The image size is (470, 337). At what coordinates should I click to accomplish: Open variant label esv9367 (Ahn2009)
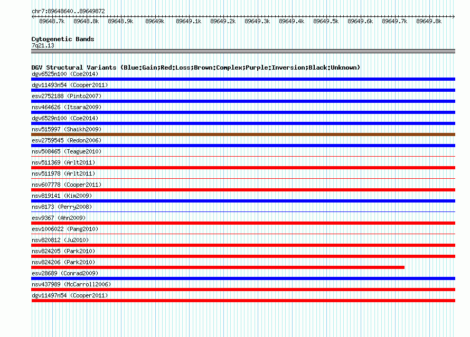tap(59, 218)
